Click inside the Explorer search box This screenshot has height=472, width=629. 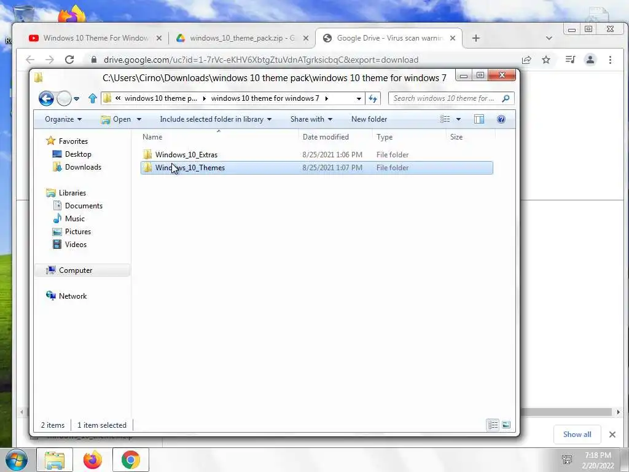point(443,98)
